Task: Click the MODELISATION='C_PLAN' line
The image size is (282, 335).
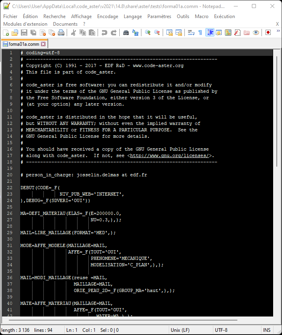Action: [127, 265]
